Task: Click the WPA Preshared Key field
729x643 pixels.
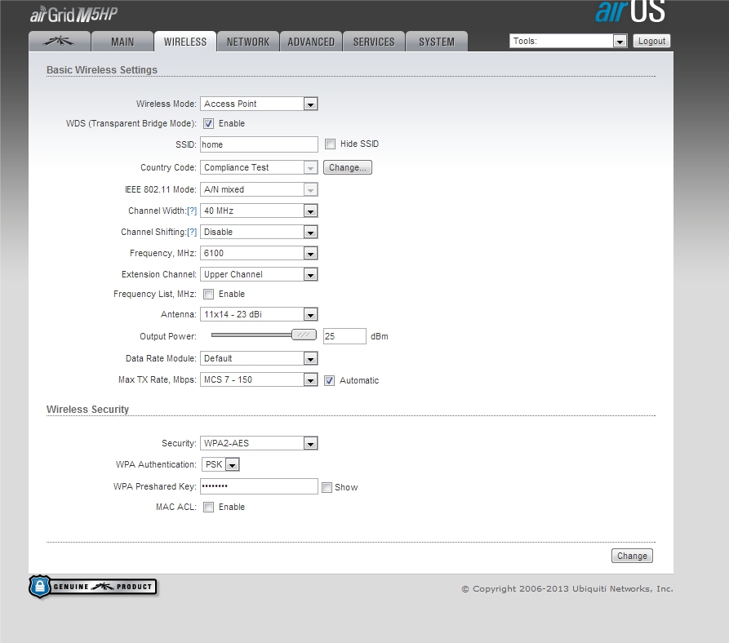Action: tap(259, 486)
